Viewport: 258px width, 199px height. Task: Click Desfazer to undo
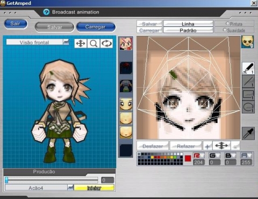coord(153,146)
